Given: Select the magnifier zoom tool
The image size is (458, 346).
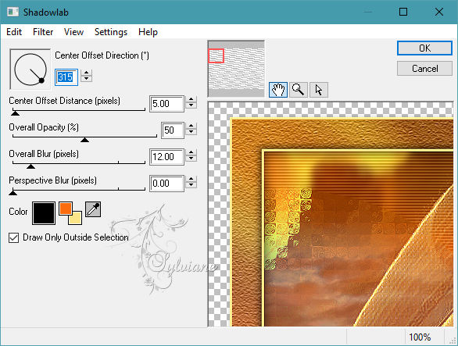Looking at the screenshot, I should pos(299,90).
